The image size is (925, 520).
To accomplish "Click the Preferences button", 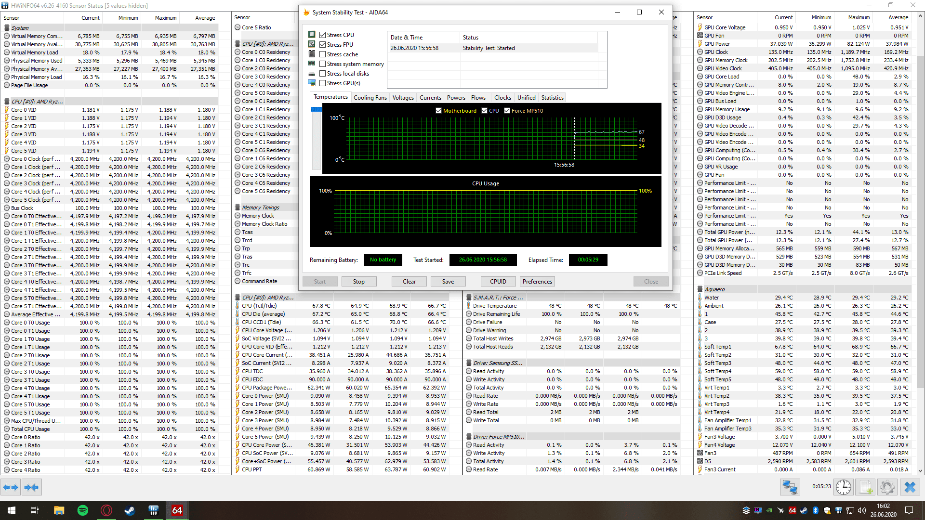I will click(x=537, y=282).
